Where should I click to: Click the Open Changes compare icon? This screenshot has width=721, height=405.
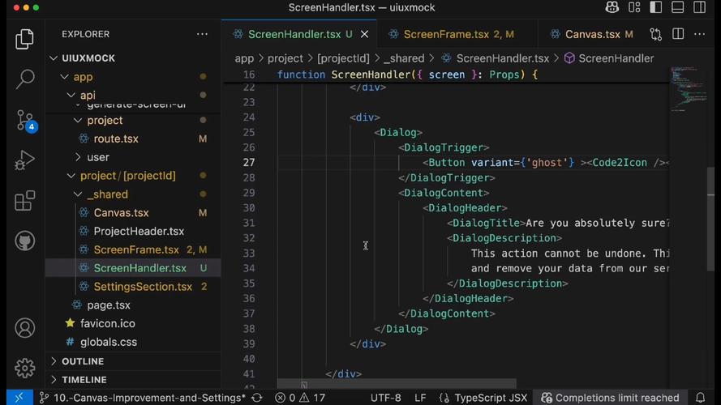655,34
